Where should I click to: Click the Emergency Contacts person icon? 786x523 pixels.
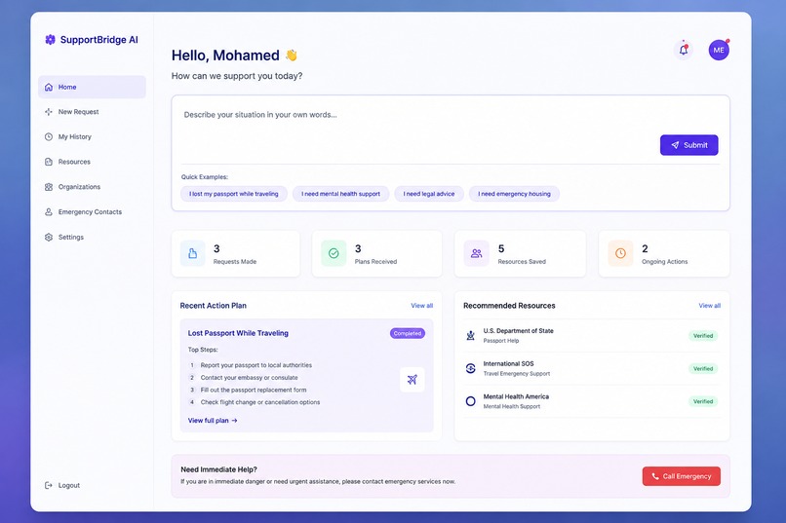(49, 211)
